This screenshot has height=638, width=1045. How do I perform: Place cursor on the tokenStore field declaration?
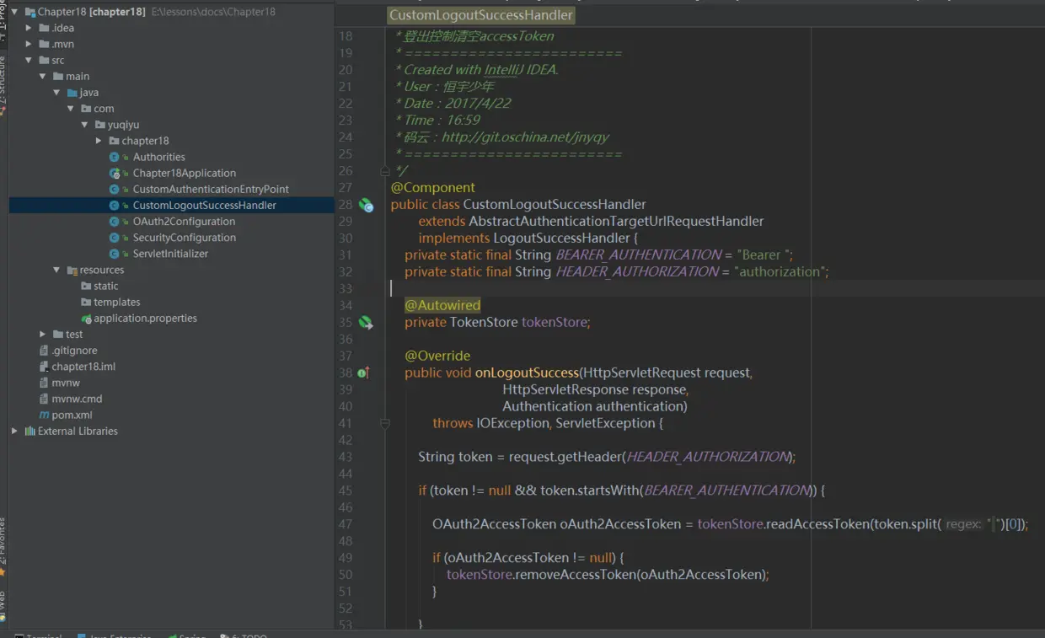555,322
